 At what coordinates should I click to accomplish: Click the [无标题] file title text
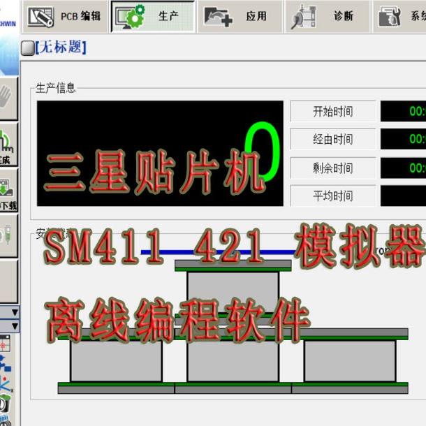click(x=61, y=47)
